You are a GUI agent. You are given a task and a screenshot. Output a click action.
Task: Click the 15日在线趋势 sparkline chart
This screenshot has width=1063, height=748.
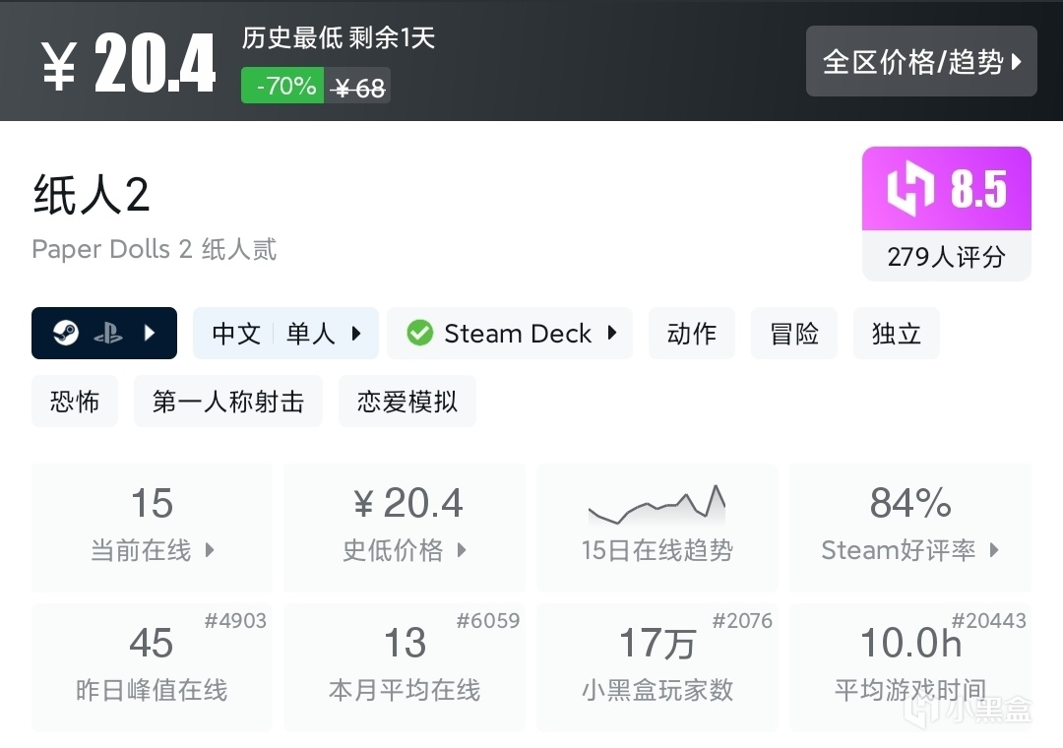tap(657, 506)
